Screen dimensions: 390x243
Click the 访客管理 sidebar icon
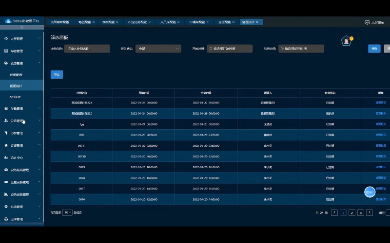[x=6, y=133]
